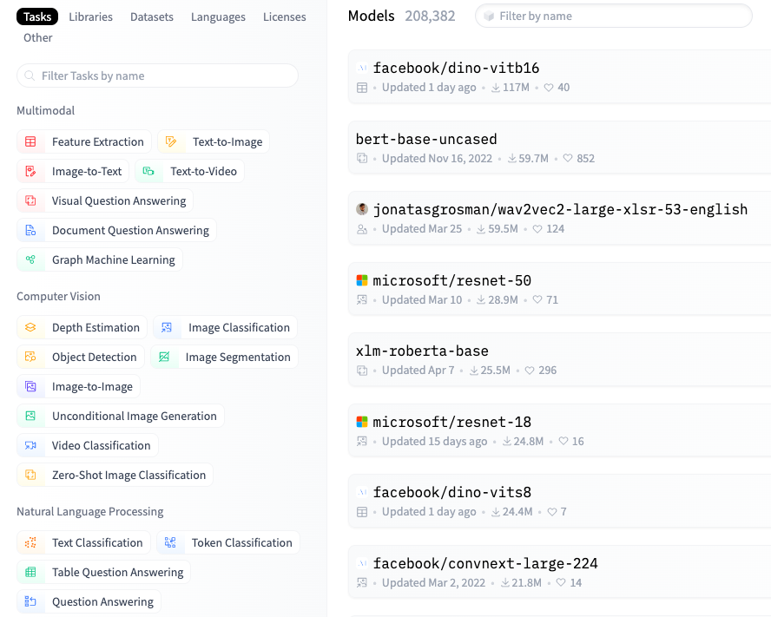Screen dimensions: 771x617
Task: Select the Token Classification icon
Action: coord(171,543)
